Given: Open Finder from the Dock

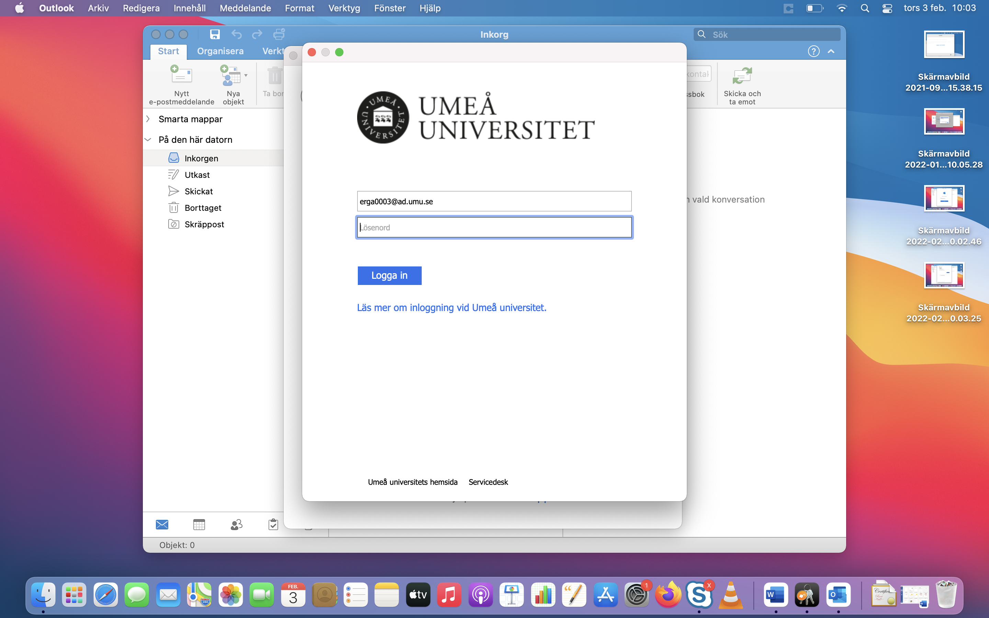Looking at the screenshot, I should pos(43,594).
